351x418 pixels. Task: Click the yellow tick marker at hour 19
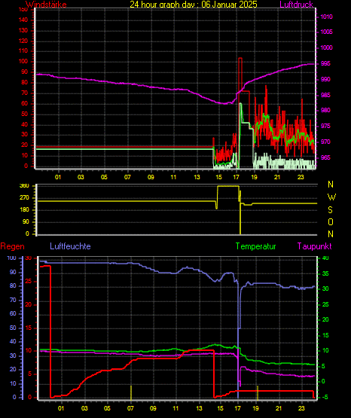coord(258,392)
